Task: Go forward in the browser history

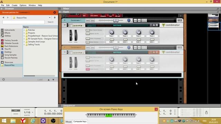Action: click(x=8, y=18)
